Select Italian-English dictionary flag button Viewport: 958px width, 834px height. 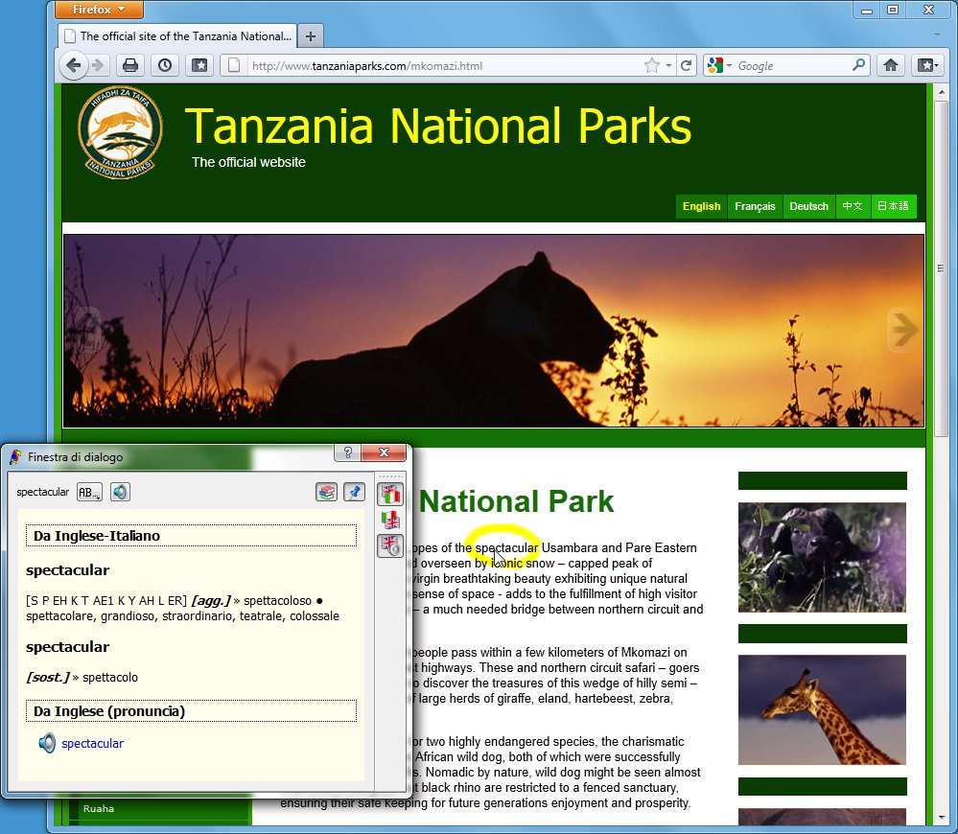click(389, 521)
